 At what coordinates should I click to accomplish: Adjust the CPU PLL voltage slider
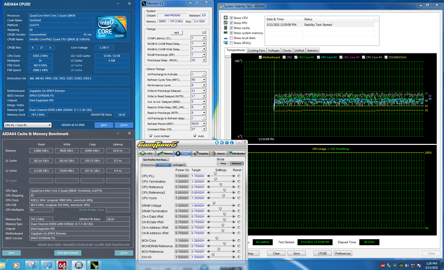click(x=215, y=174)
